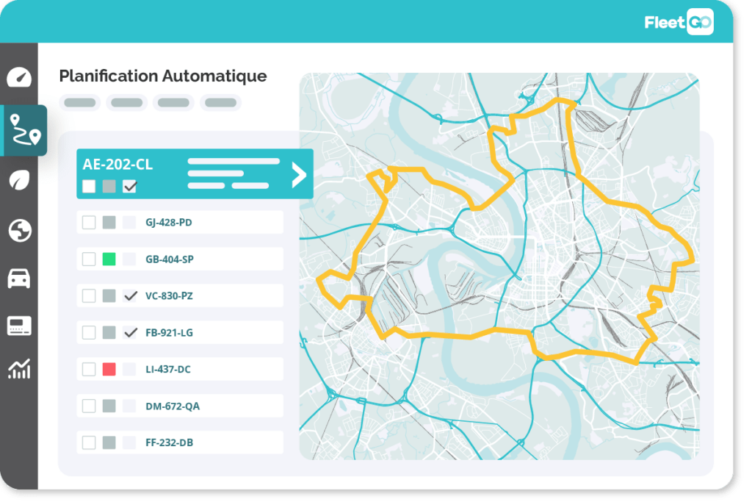Image resolution: width=752 pixels, height=502 pixels.
Task: Select the fourth filter pill under the title
Action: click(x=220, y=103)
